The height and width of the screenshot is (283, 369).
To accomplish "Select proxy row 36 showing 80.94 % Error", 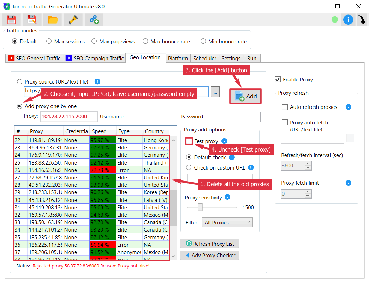I will click(x=91, y=245).
